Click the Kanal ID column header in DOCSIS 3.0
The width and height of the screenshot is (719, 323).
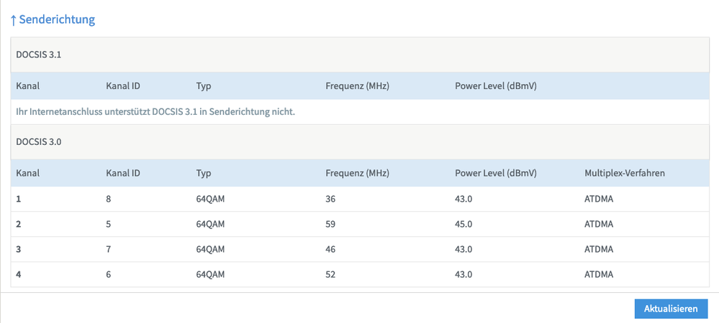click(x=122, y=173)
